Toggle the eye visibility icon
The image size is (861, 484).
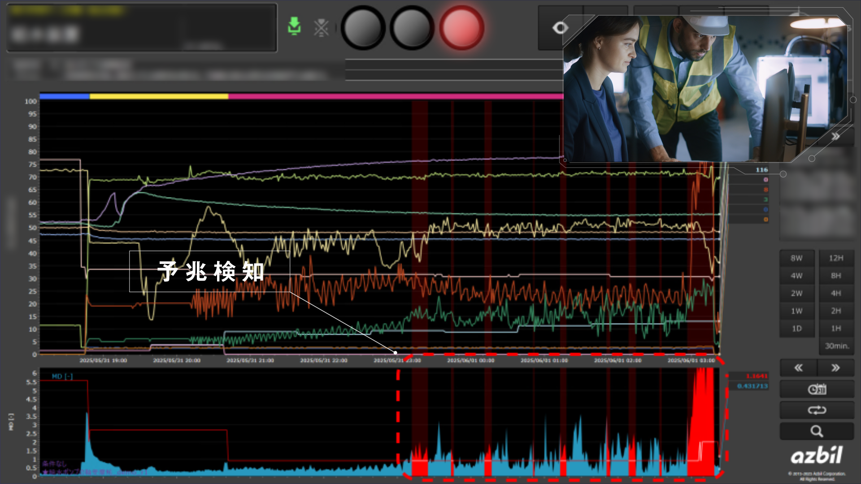[560, 28]
